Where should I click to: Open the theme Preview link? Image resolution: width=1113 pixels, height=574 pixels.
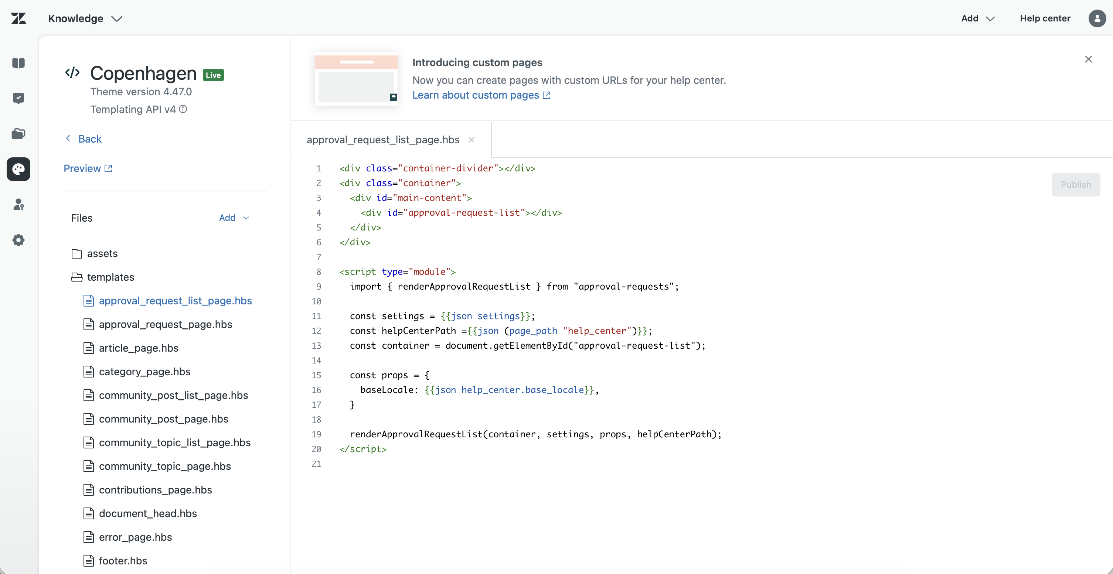pyautogui.click(x=88, y=168)
